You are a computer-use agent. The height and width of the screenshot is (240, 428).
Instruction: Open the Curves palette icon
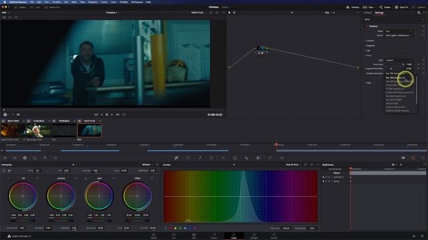click(x=177, y=158)
